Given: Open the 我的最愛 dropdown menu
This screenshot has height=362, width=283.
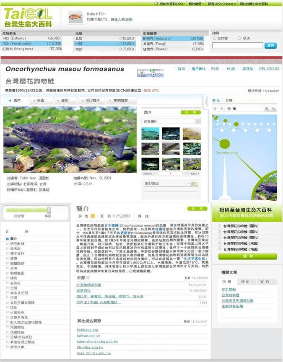Looking at the screenshot, I should tap(196, 4).
